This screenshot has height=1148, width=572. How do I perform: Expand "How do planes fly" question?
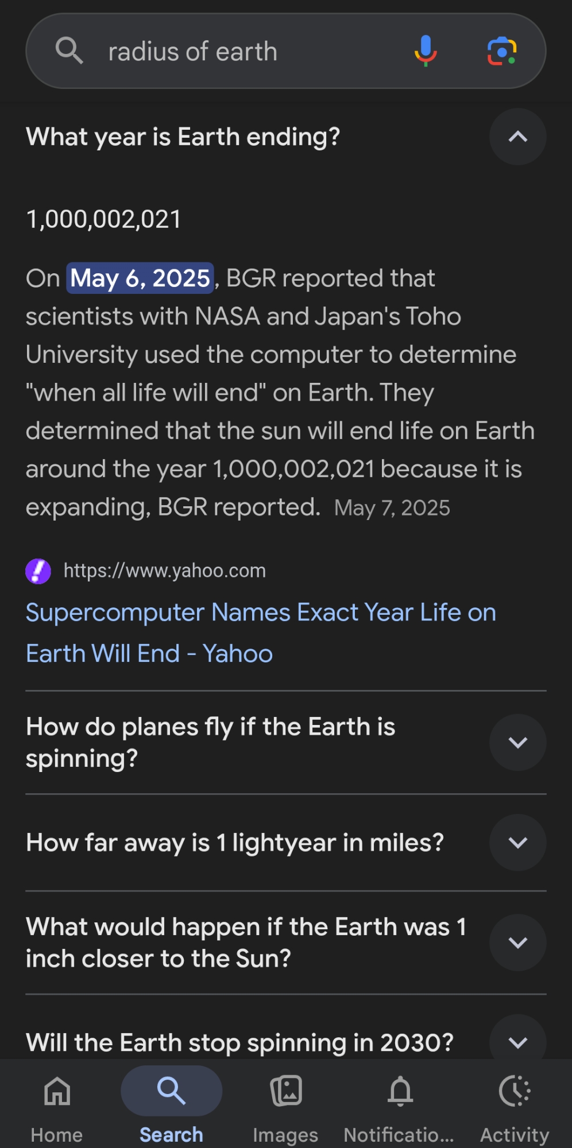click(517, 742)
